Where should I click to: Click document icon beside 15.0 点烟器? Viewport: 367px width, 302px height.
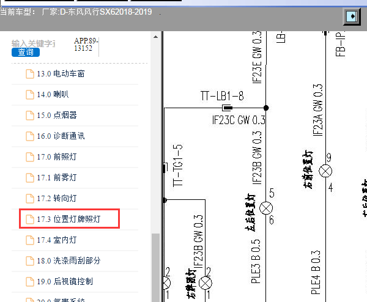(30, 116)
